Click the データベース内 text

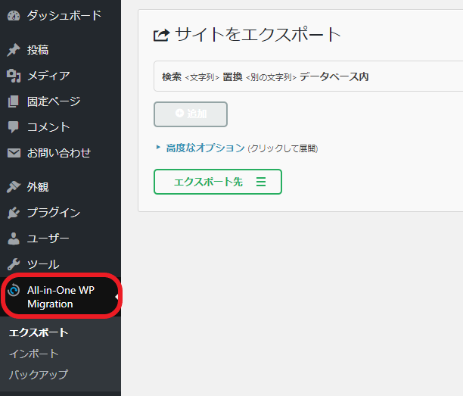point(334,76)
